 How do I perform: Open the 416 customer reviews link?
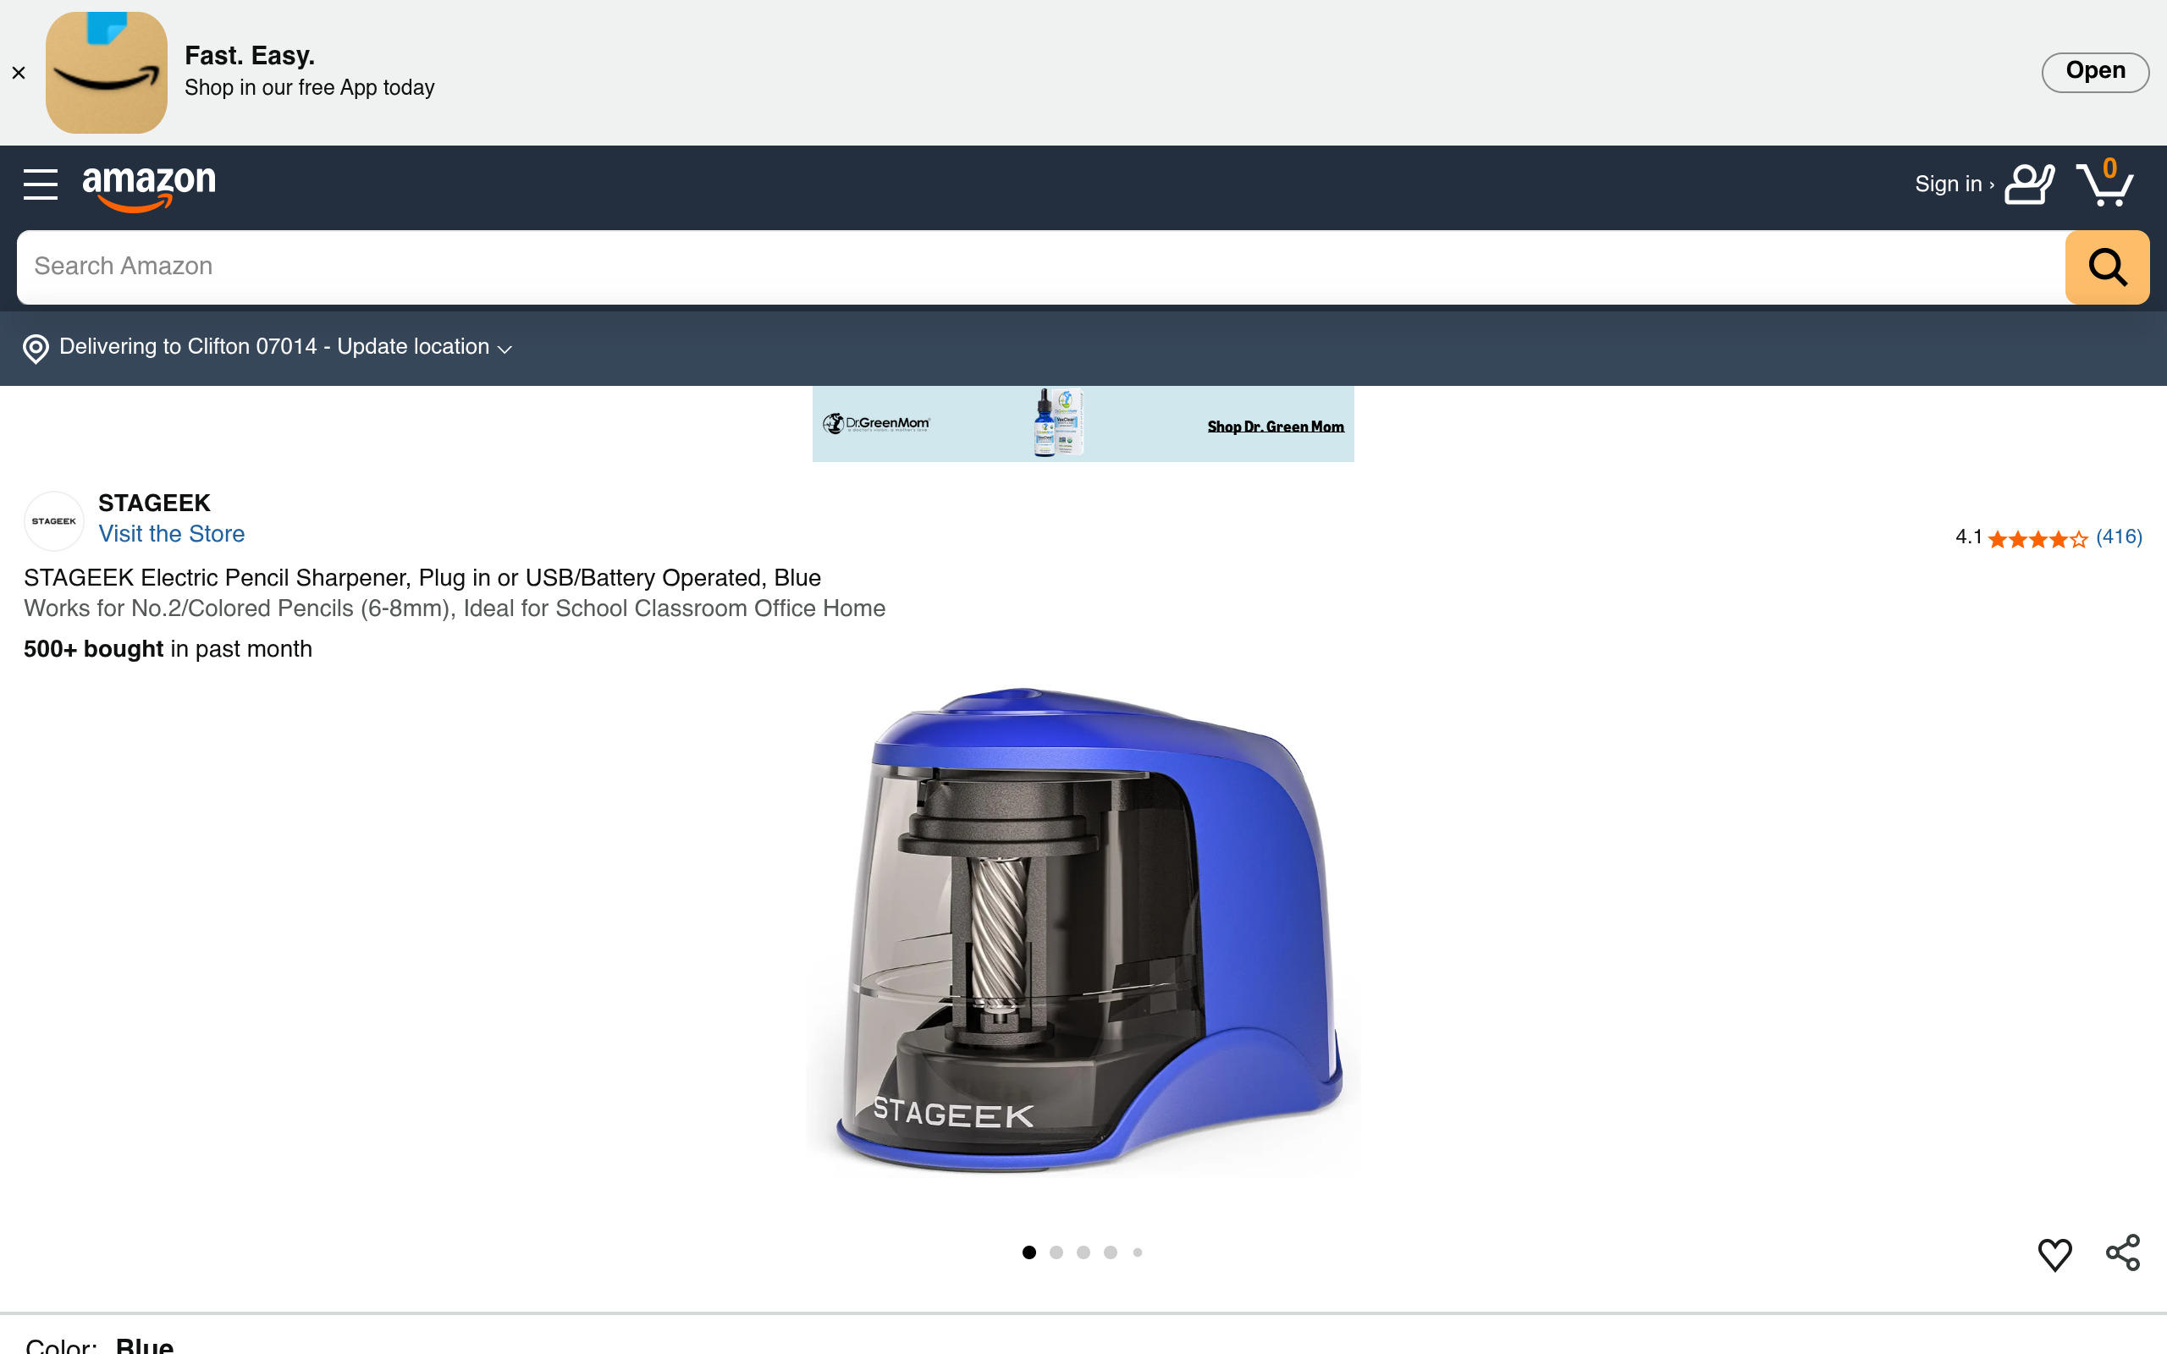point(2119,537)
